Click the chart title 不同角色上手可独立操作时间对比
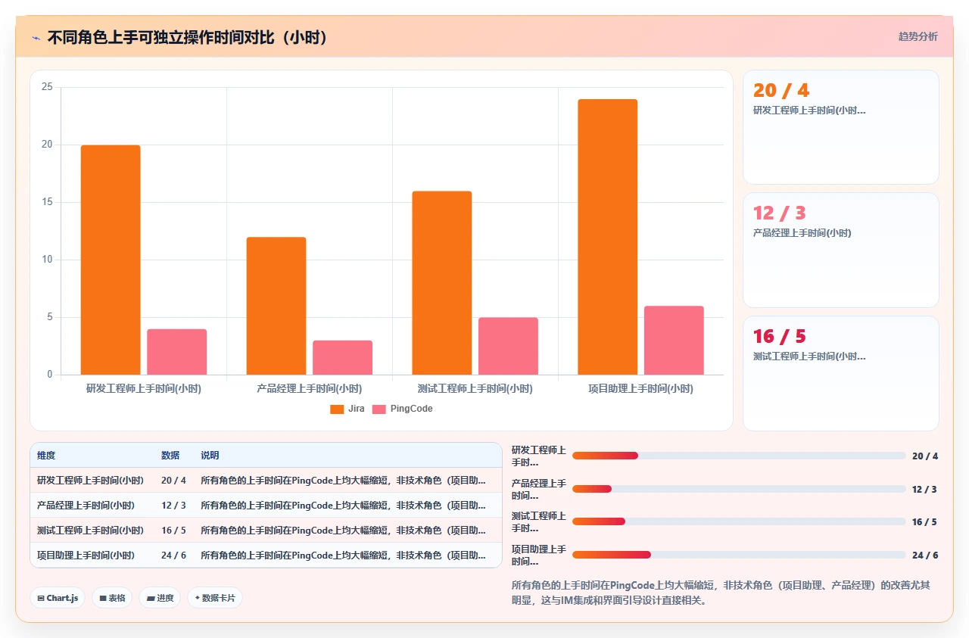Image resolution: width=969 pixels, height=638 pixels. (x=188, y=37)
